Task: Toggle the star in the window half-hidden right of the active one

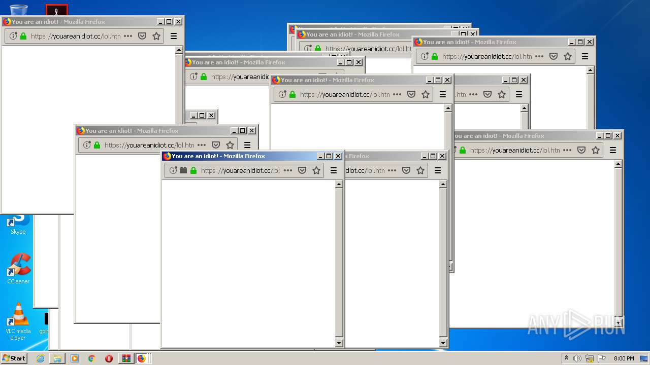Action: click(420, 170)
